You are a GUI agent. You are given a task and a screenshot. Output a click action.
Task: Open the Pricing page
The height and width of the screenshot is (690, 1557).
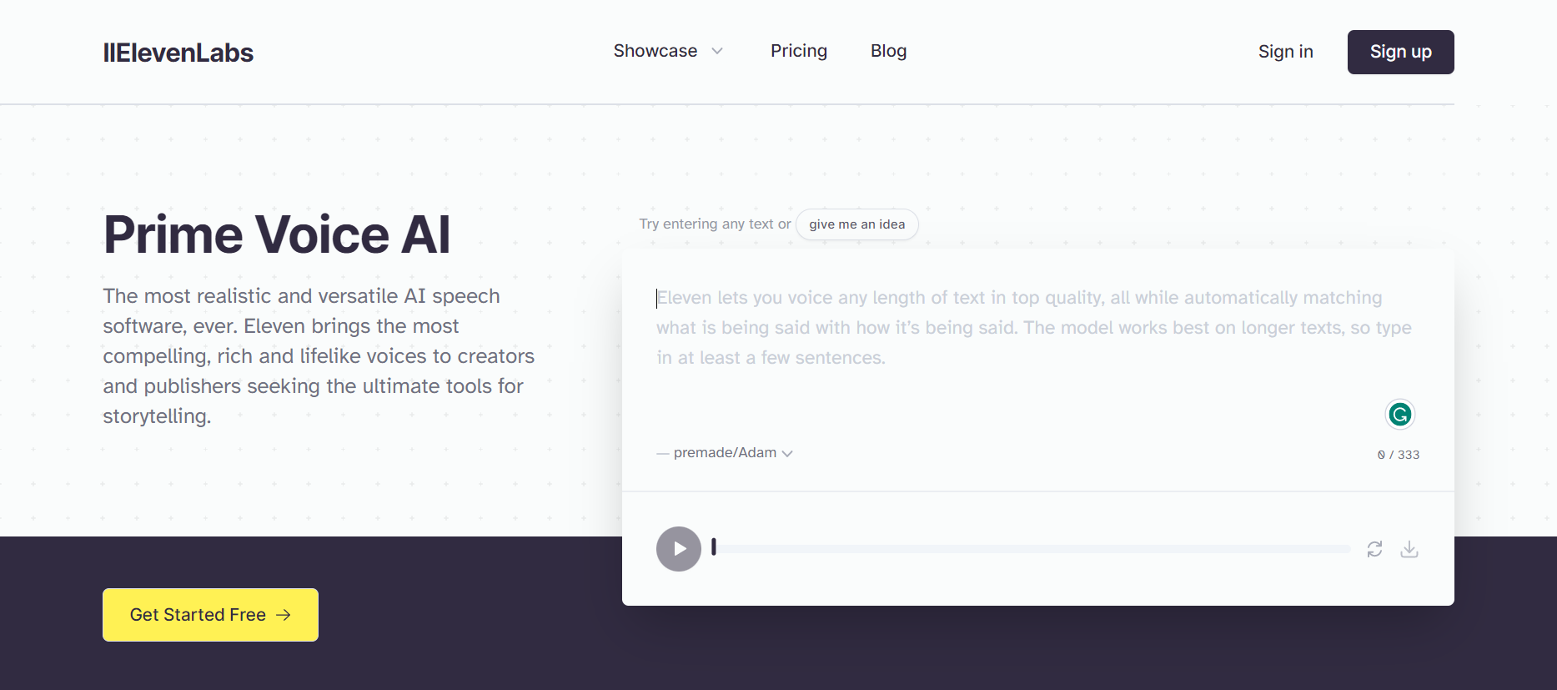(798, 51)
